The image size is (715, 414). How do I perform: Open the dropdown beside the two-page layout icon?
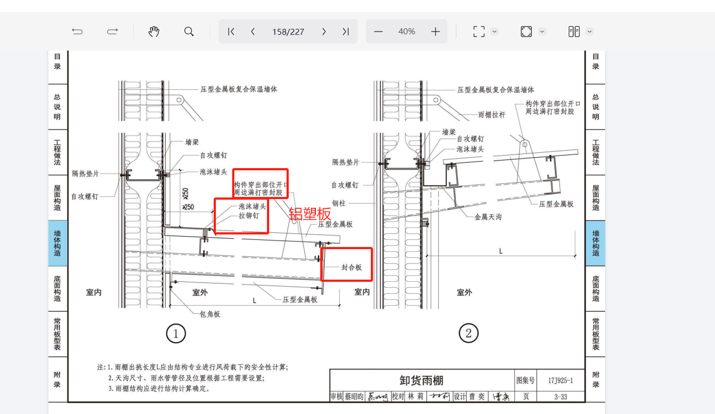[590, 31]
